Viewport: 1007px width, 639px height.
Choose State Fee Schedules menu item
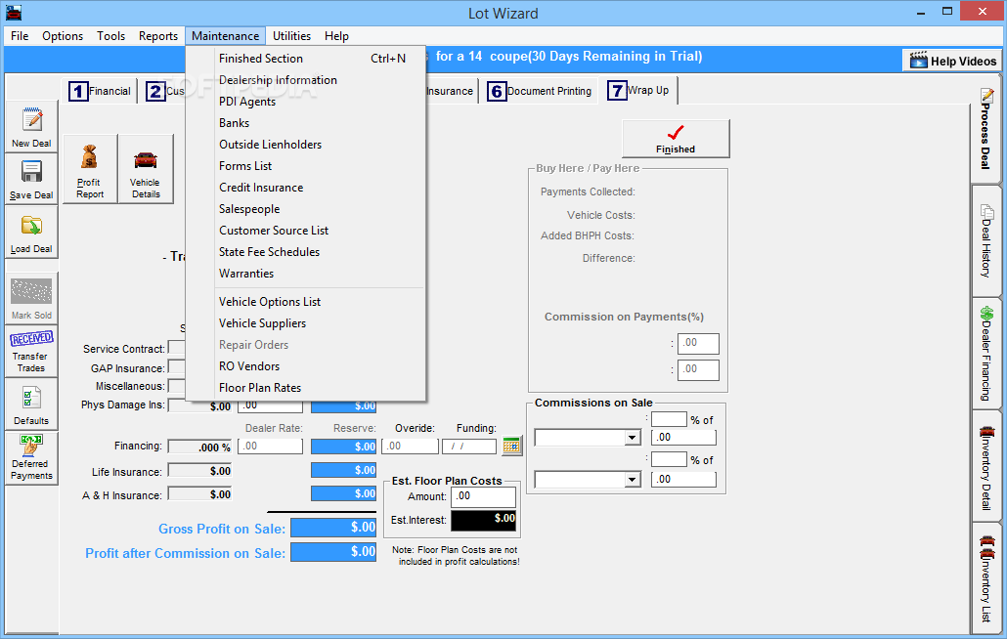click(306, 252)
